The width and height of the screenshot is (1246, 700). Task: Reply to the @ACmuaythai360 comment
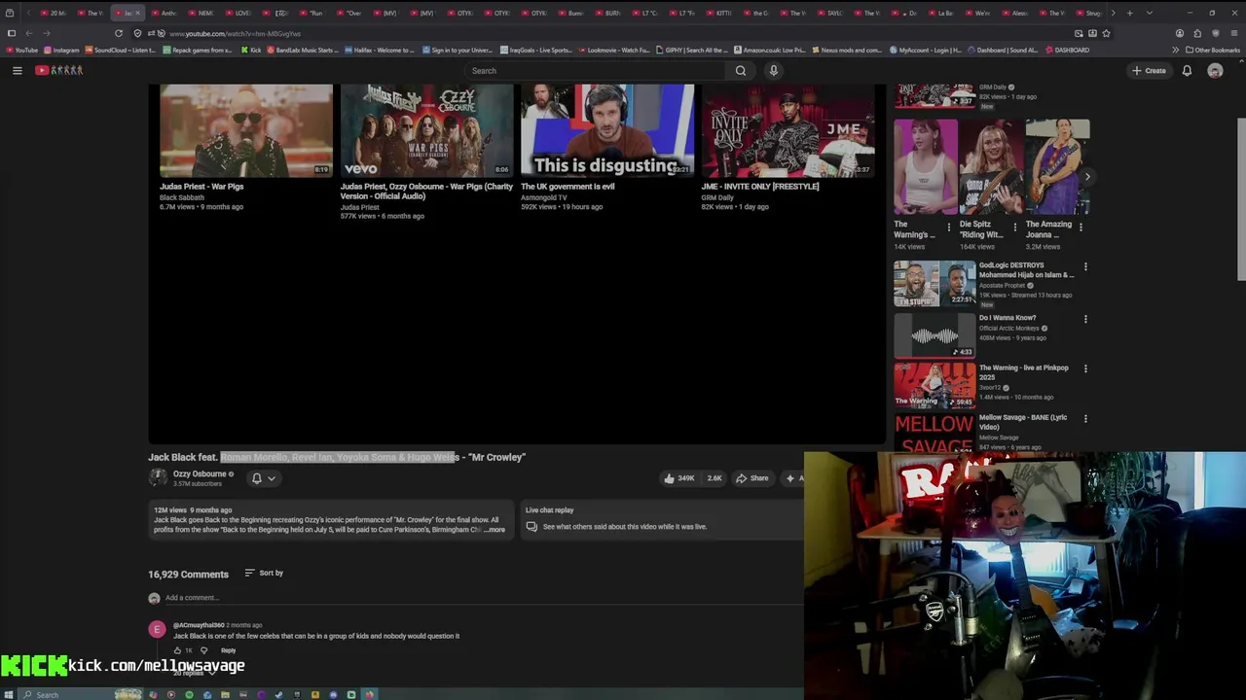pyautogui.click(x=228, y=650)
